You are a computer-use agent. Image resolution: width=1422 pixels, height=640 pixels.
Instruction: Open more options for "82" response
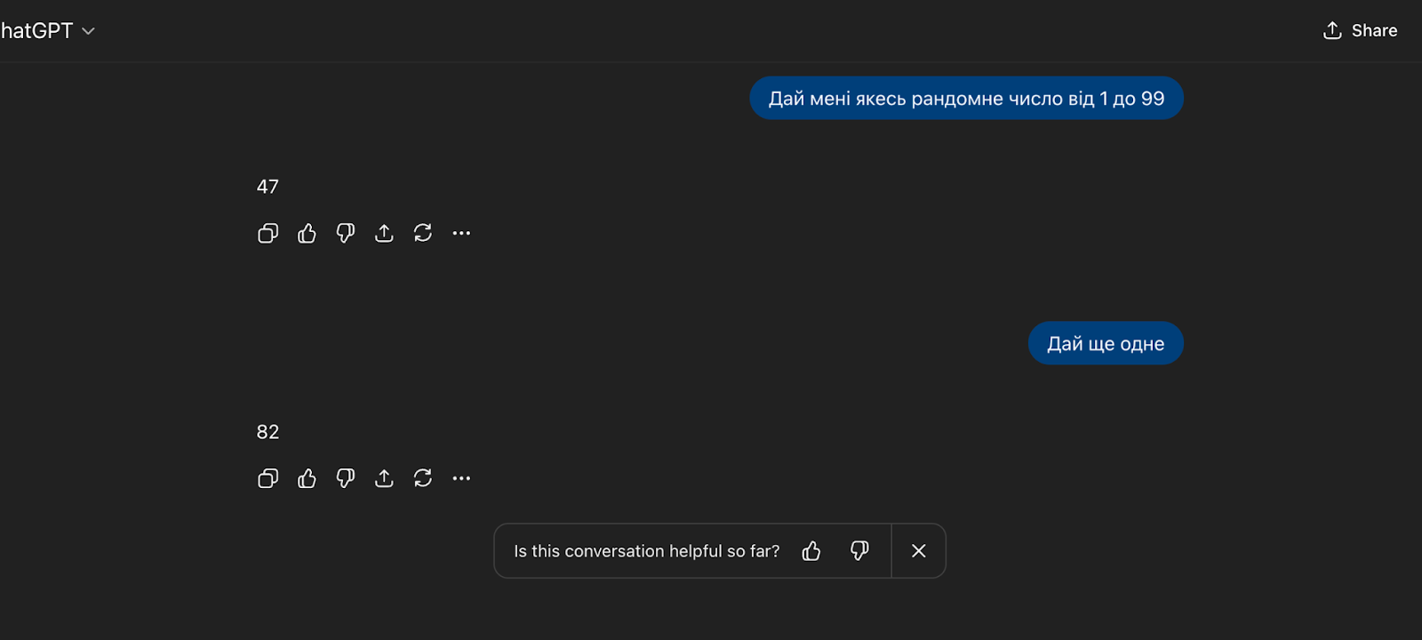[x=461, y=479]
